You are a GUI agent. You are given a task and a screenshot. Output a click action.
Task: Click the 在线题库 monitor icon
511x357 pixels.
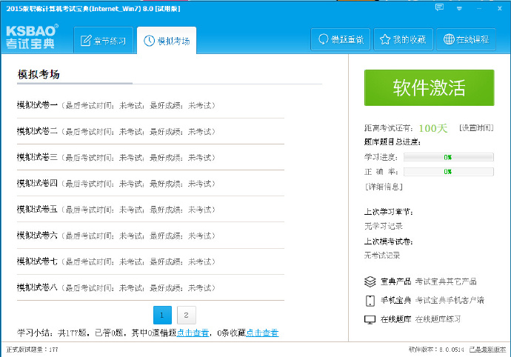pyautogui.click(x=370, y=319)
